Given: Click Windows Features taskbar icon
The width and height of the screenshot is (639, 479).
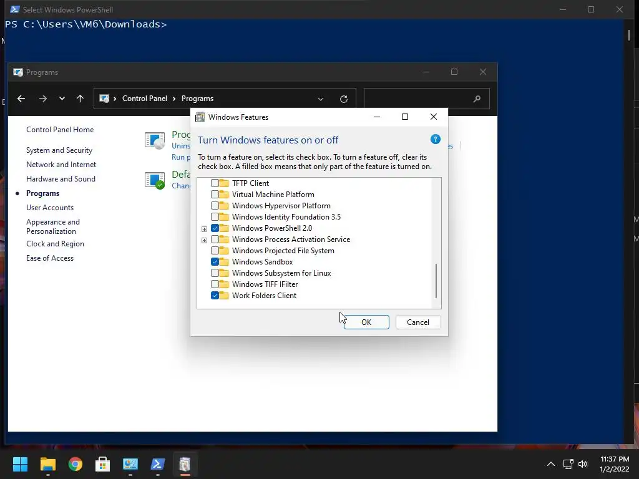Looking at the screenshot, I should pyautogui.click(x=185, y=464).
